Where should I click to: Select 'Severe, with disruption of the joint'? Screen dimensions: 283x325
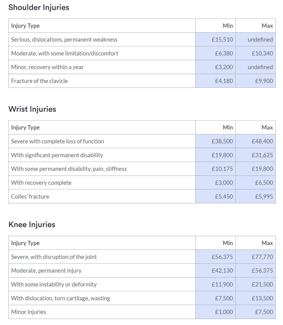(54, 257)
